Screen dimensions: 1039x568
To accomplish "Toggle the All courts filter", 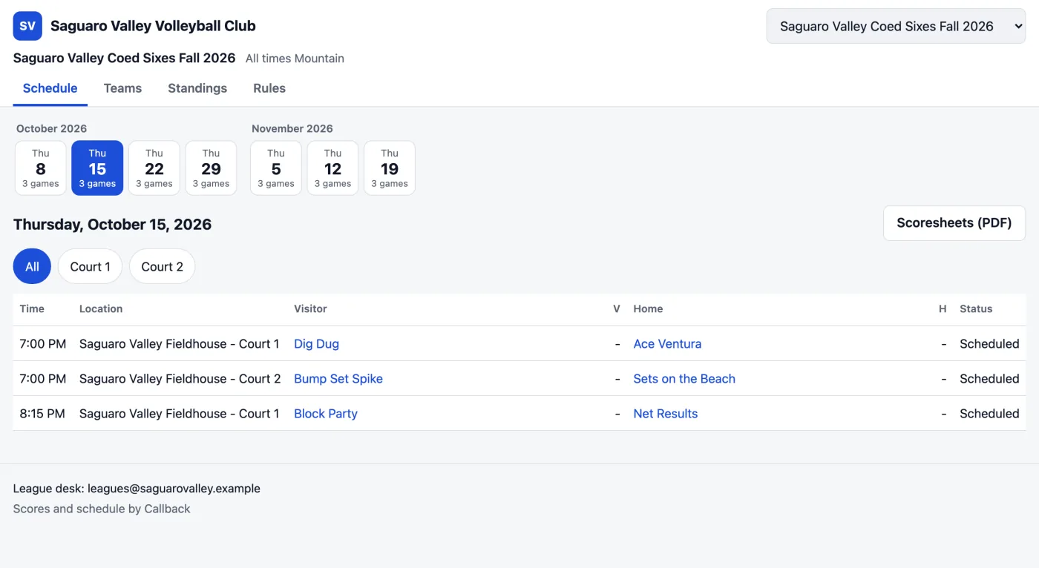I will coord(32,266).
